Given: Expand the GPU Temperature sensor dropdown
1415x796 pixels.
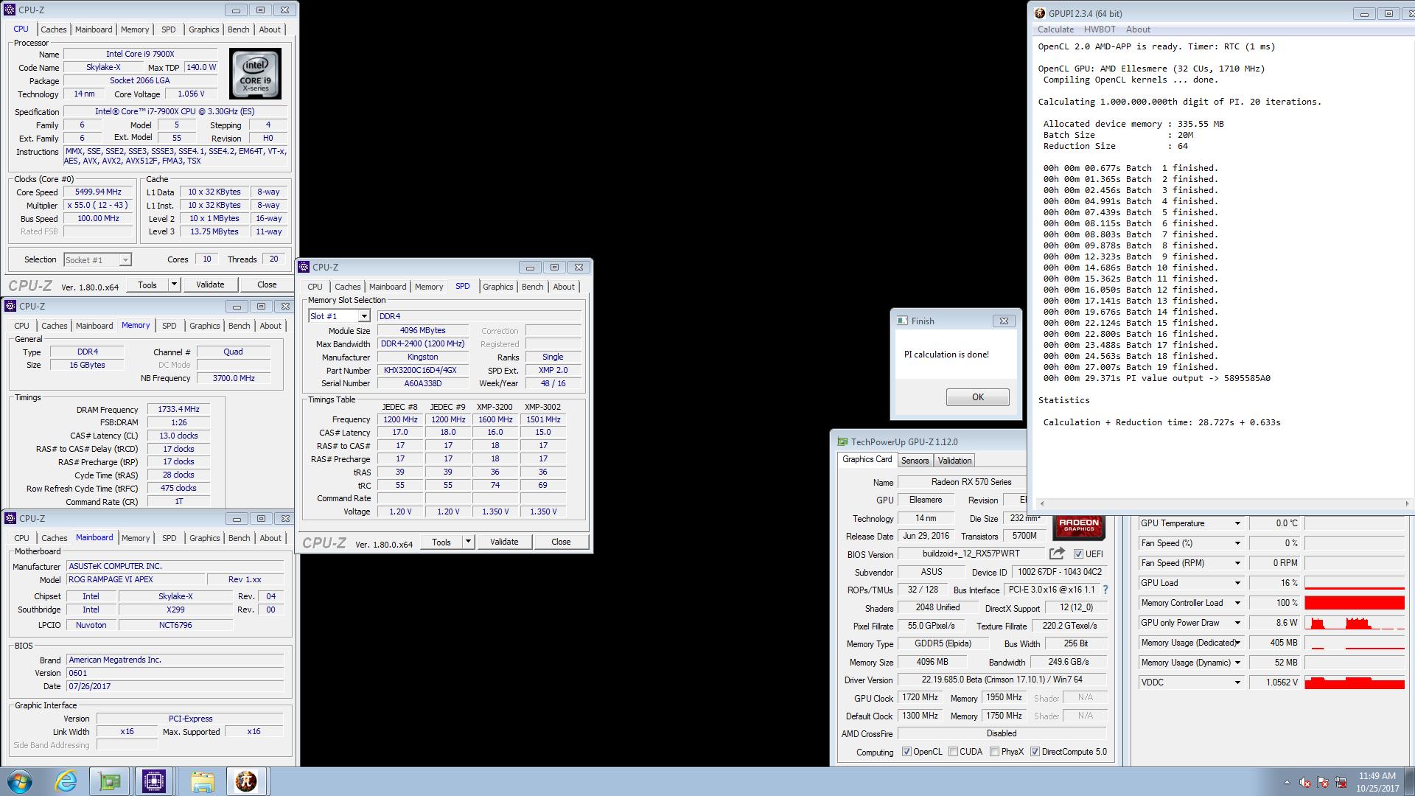Looking at the screenshot, I should (x=1237, y=523).
